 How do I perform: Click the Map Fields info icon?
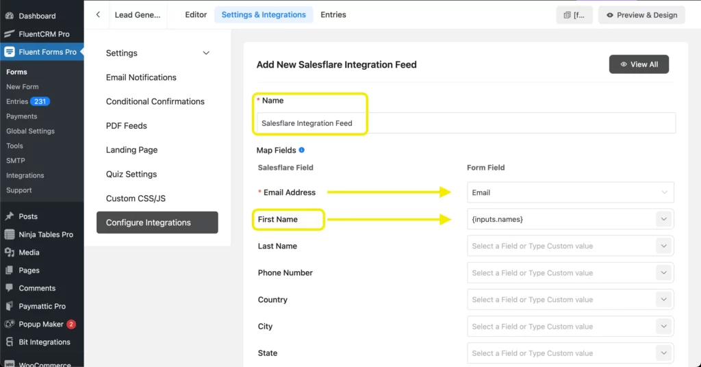tap(302, 150)
